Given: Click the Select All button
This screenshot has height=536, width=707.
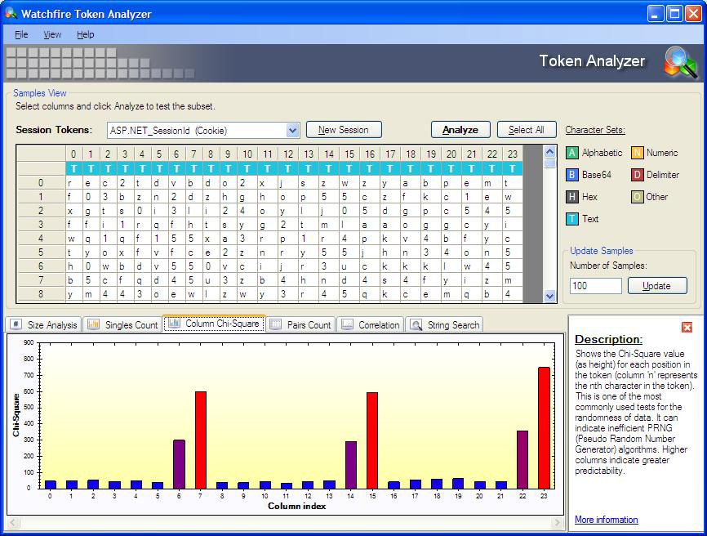Looking at the screenshot, I should coord(526,130).
